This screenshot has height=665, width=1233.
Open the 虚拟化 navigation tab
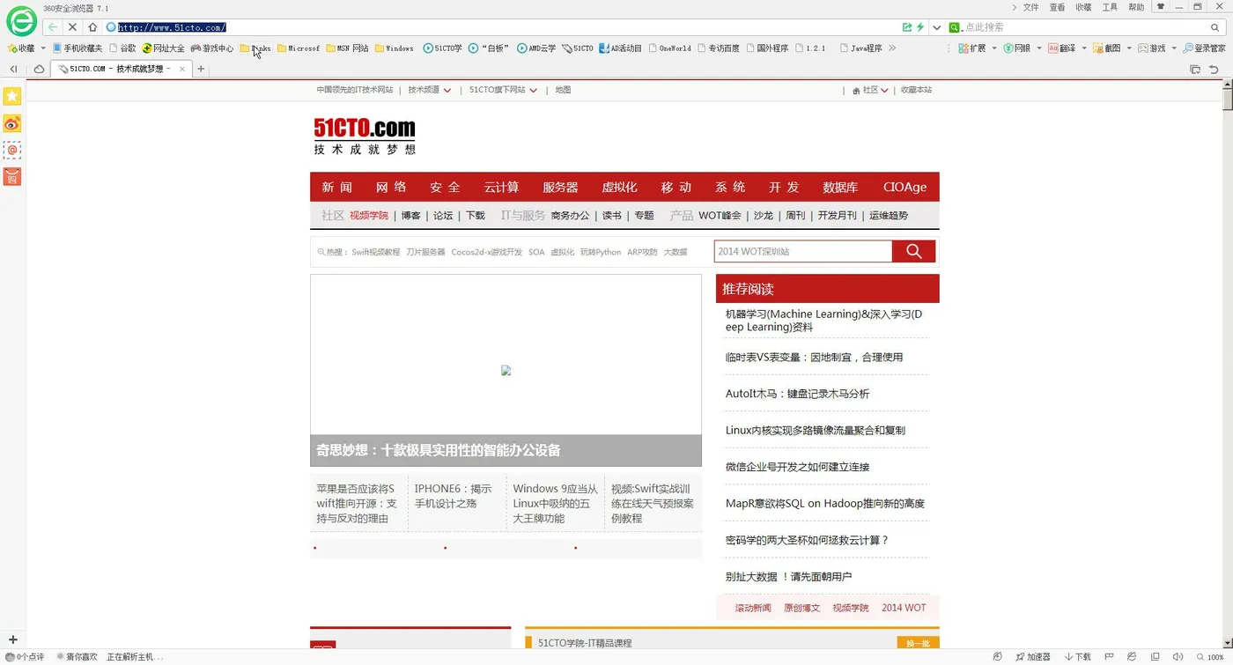pyautogui.click(x=619, y=187)
